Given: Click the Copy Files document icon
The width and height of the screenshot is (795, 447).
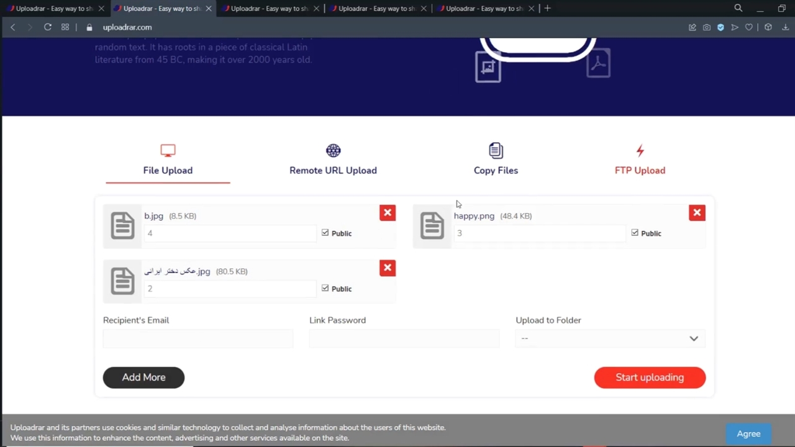Looking at the screenshot, I should tap(495, 150).
